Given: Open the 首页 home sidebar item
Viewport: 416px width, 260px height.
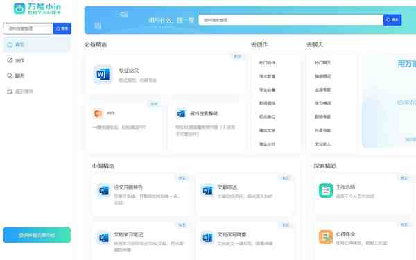Looking at the screenshot, I should click(x=37, y=44).
